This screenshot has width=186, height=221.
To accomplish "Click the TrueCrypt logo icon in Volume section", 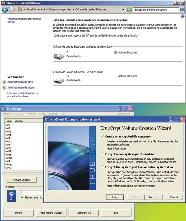I will [12, 196].
